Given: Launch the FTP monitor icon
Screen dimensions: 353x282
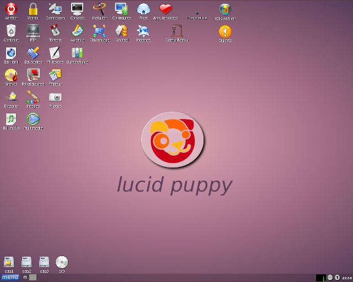Looking at the screenshot, I should tap(33, 31).
